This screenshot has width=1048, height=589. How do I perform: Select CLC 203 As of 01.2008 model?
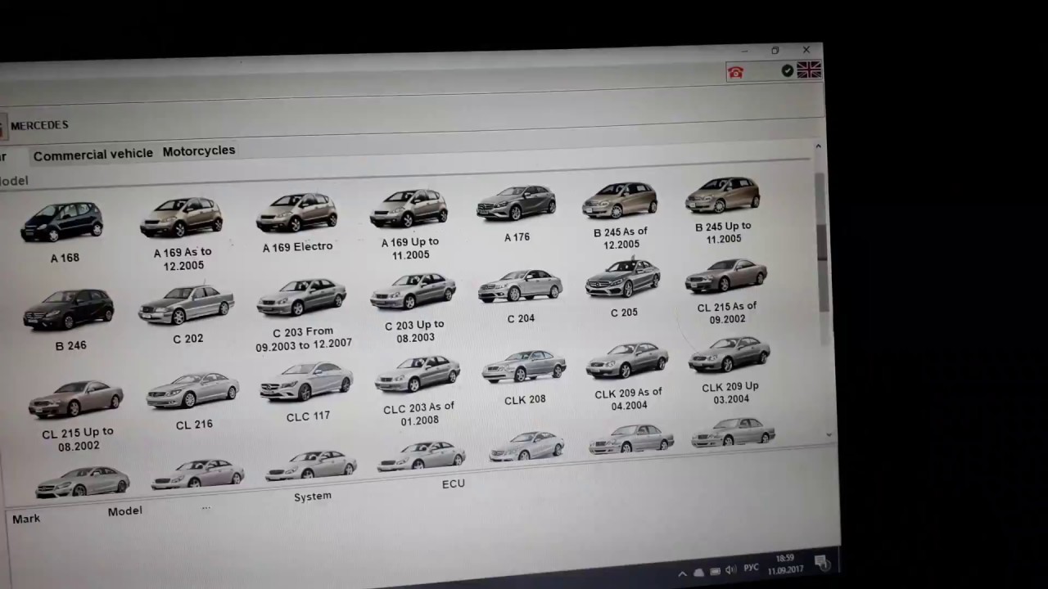[x=418, y=375]
